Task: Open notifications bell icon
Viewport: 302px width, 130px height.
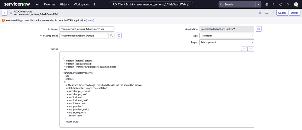Action: [288, 4]
